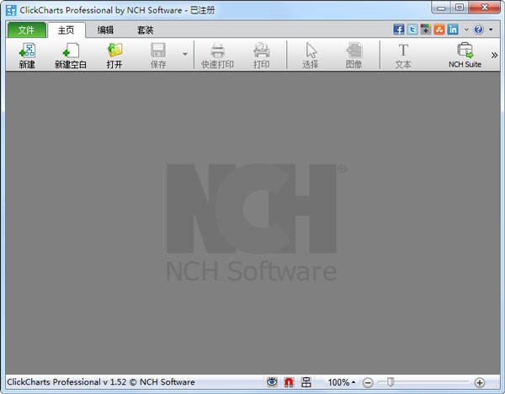Open the 100% zoom level dropdown

341,383
